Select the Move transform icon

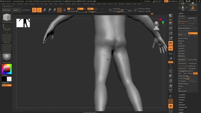pyautogui.click(x=44, y=10)
